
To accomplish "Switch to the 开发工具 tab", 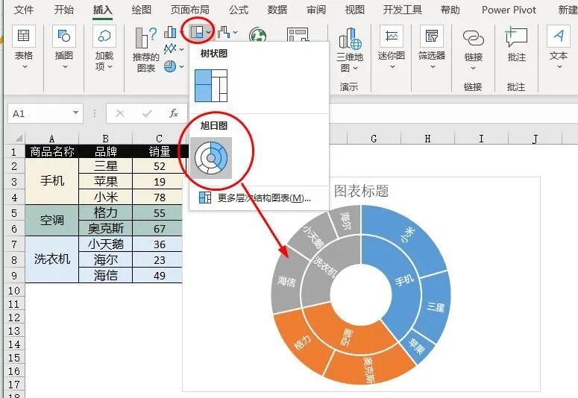I will tap(403, 10).
